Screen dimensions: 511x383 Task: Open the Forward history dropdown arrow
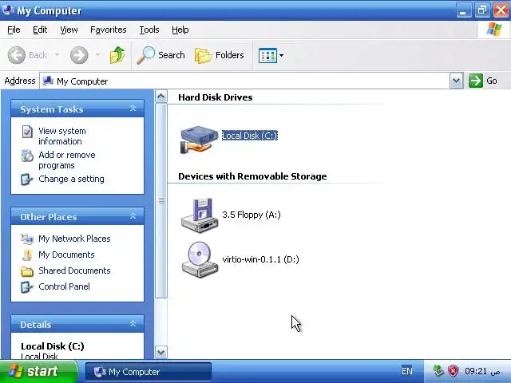pos(97,55)
